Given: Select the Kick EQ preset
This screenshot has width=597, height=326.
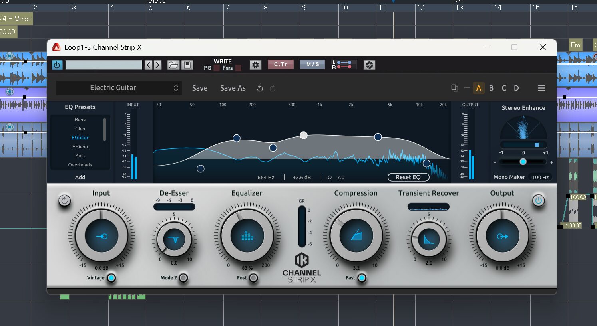Looking at the screenshot, I should coord(80,156).
